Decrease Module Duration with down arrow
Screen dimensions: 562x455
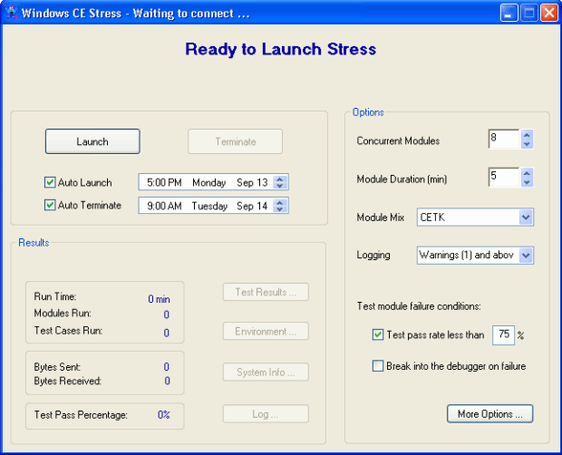coord(527,182)
